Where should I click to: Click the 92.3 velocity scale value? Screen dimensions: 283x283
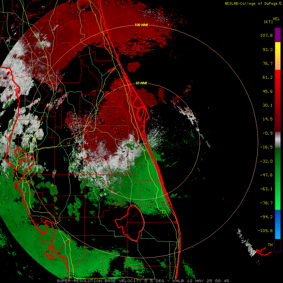(x=268, y=49)
